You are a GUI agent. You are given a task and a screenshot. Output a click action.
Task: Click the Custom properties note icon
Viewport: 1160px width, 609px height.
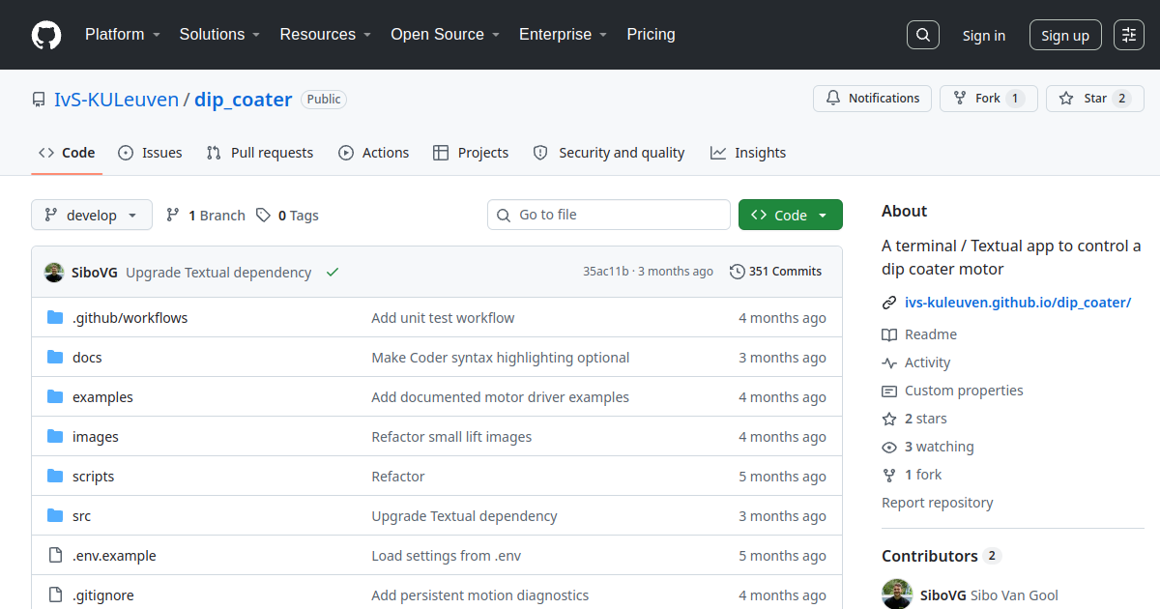(889, 391)
